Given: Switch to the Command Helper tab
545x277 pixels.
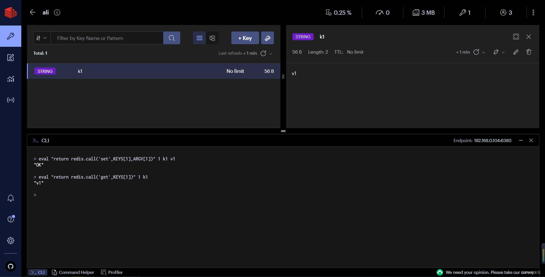Looking at the screenshot, I should (73, 272).
